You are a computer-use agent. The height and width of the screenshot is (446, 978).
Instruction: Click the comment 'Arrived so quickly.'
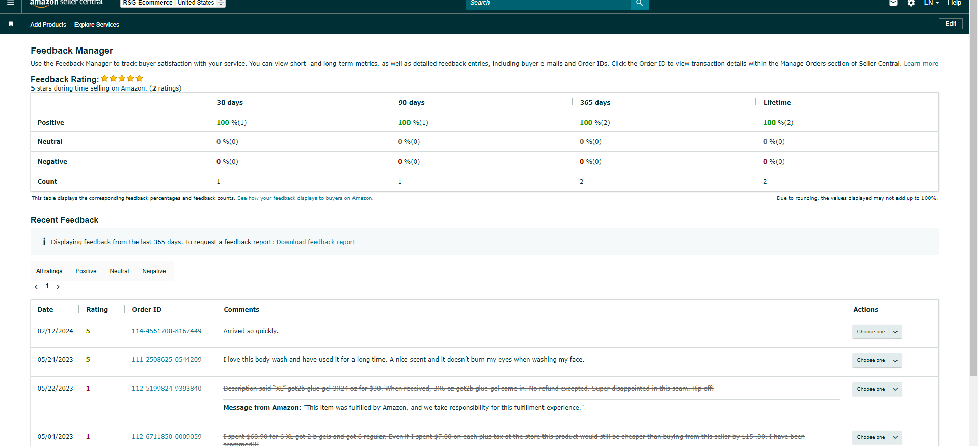[x=251, y=331]
